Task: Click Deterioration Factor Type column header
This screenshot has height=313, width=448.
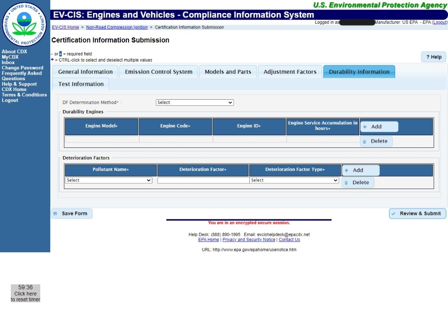Action: pyautogui.click(x=295, y=170)
